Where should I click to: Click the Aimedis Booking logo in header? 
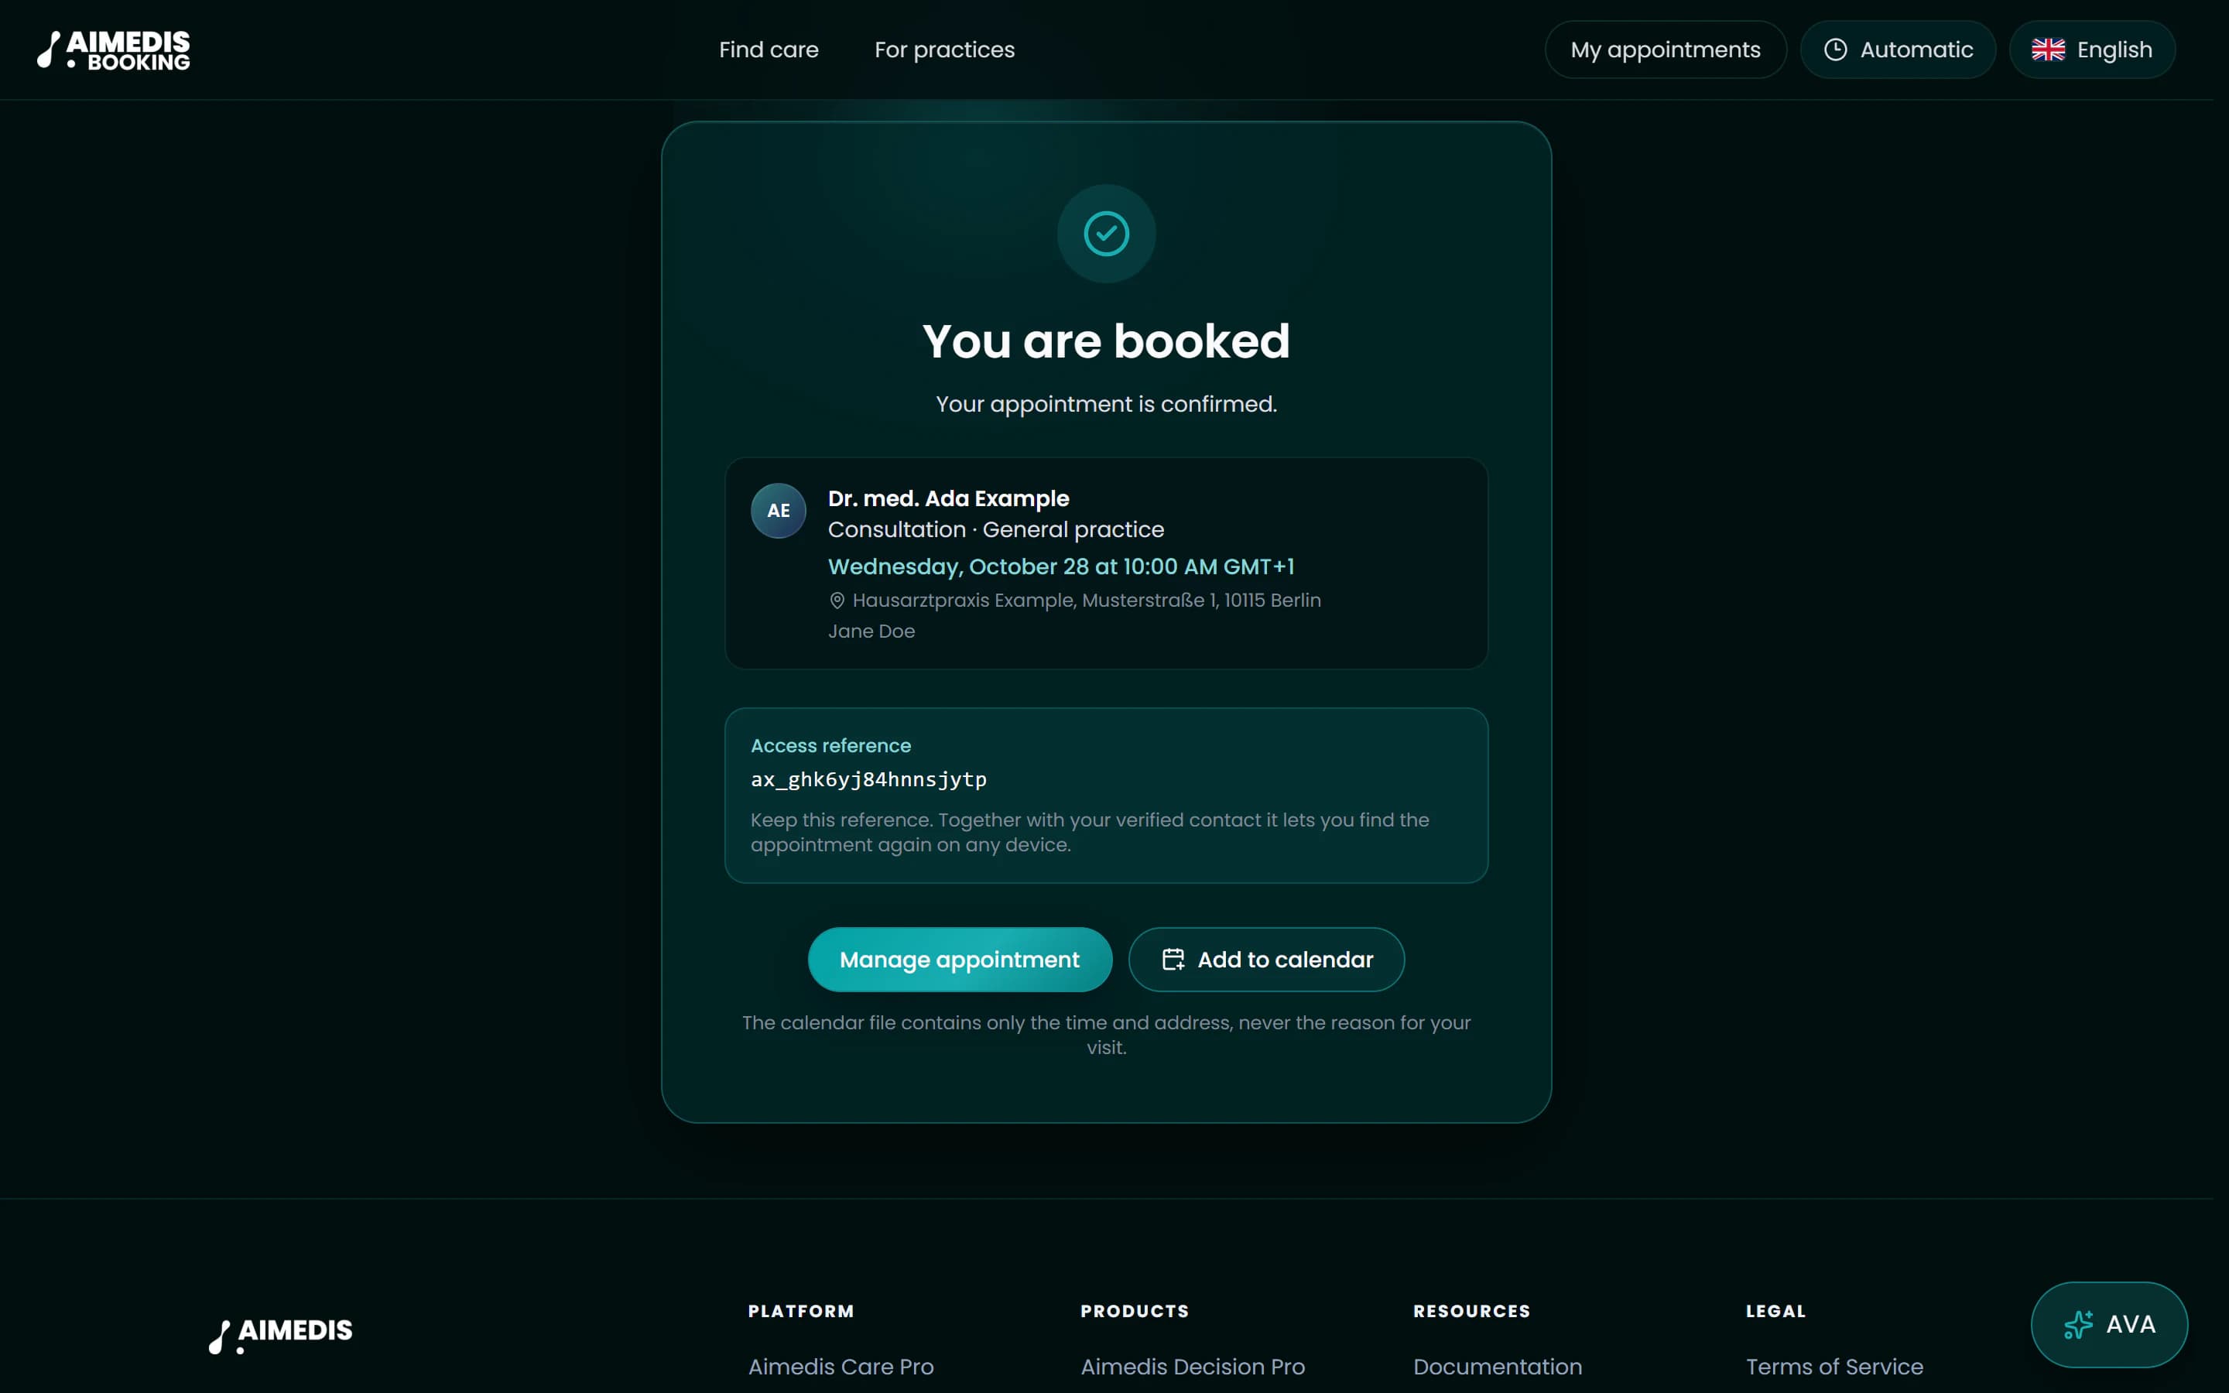point(113,50)
